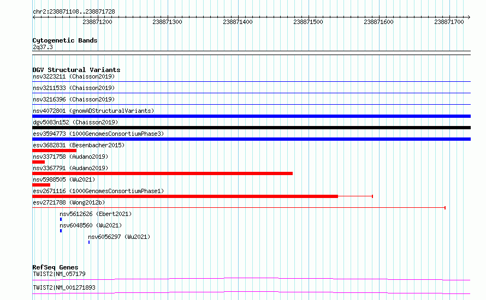The image size is (486, 300).
Task: Click ruler position 238871500
Action: (x=308, y=22)
